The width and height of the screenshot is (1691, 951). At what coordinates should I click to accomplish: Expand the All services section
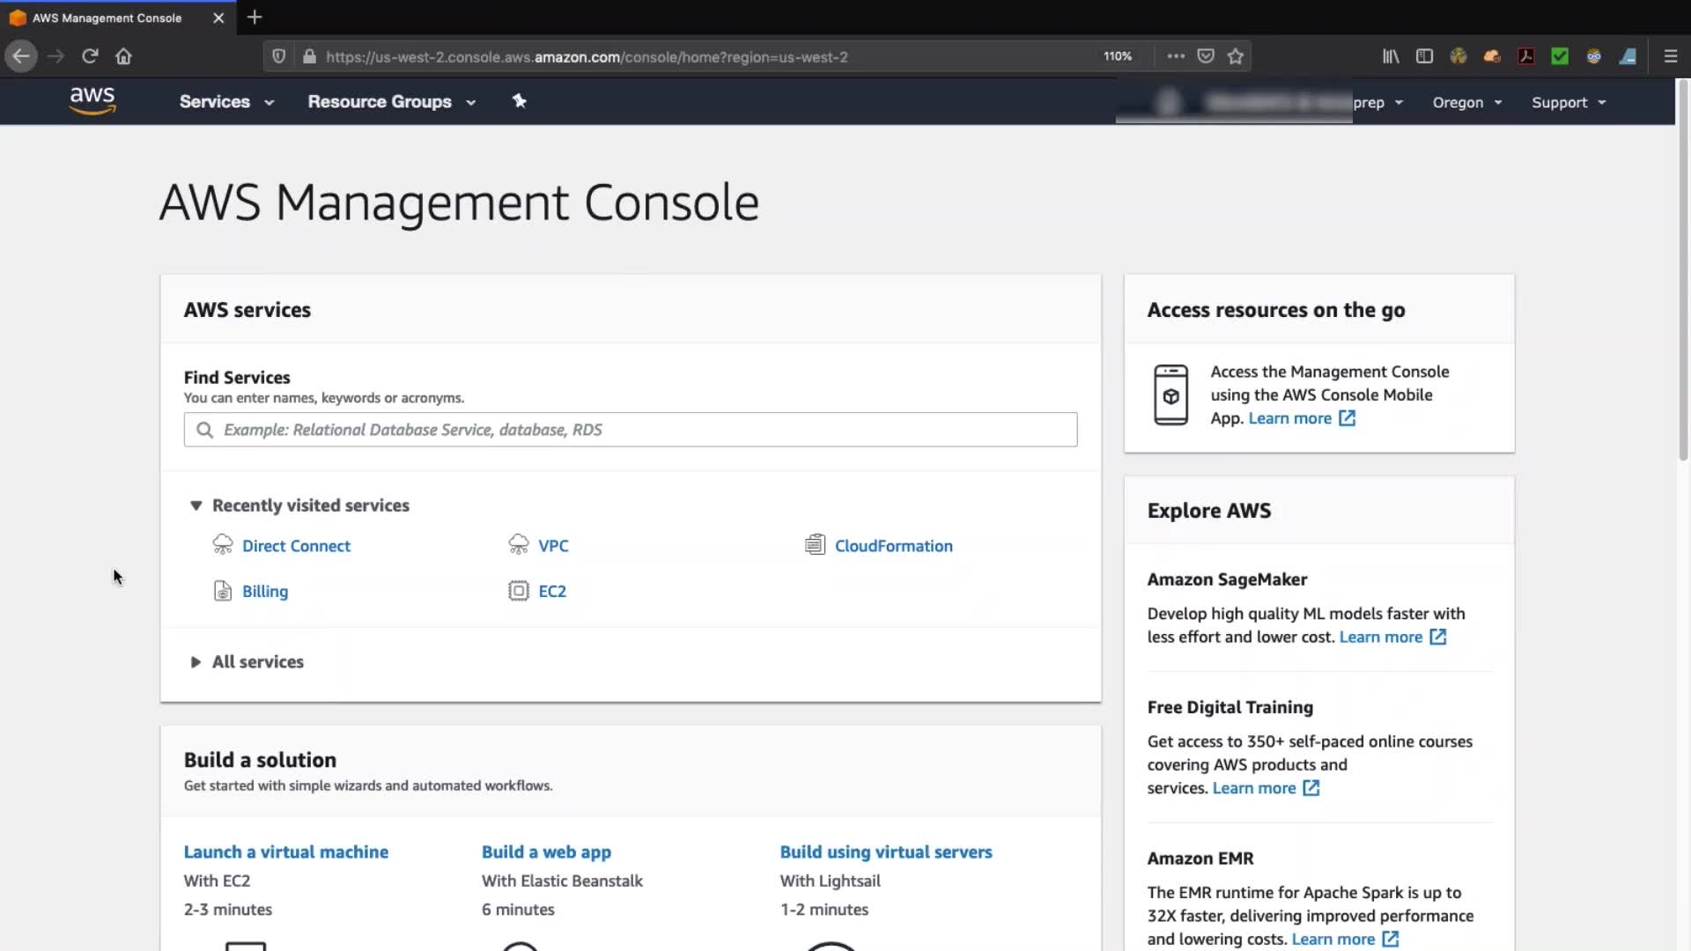click(196, 662)
